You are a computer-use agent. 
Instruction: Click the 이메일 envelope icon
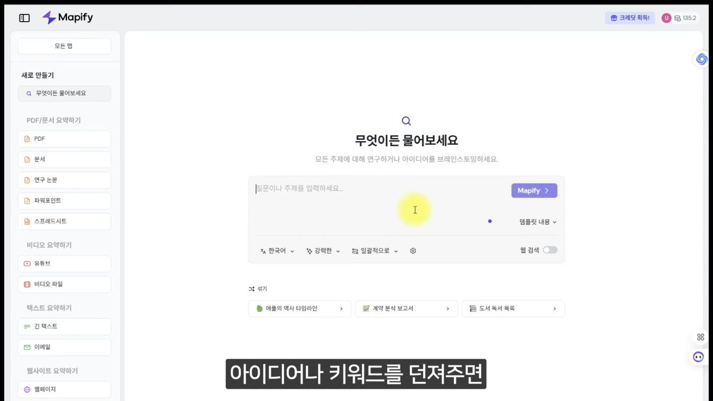click(27, 347)
